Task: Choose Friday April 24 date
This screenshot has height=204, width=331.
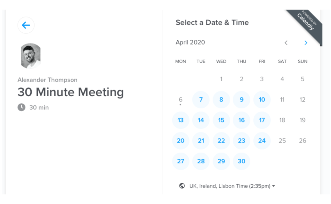Action: coord(262,141)
